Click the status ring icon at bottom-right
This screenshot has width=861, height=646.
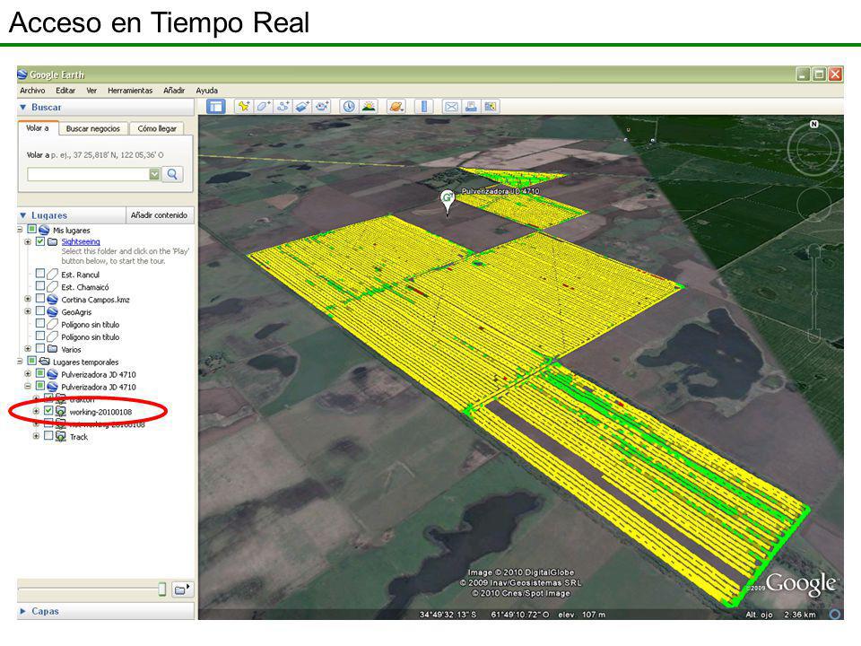coord(835,614)
